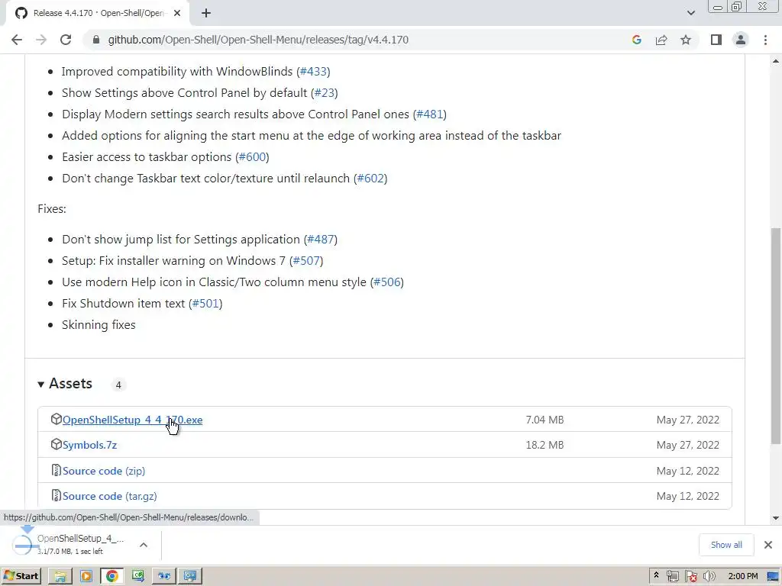Screen dimensions: 782x586
Task: Open the Chrome profile avatar
Action: click(x=741, y=40)
